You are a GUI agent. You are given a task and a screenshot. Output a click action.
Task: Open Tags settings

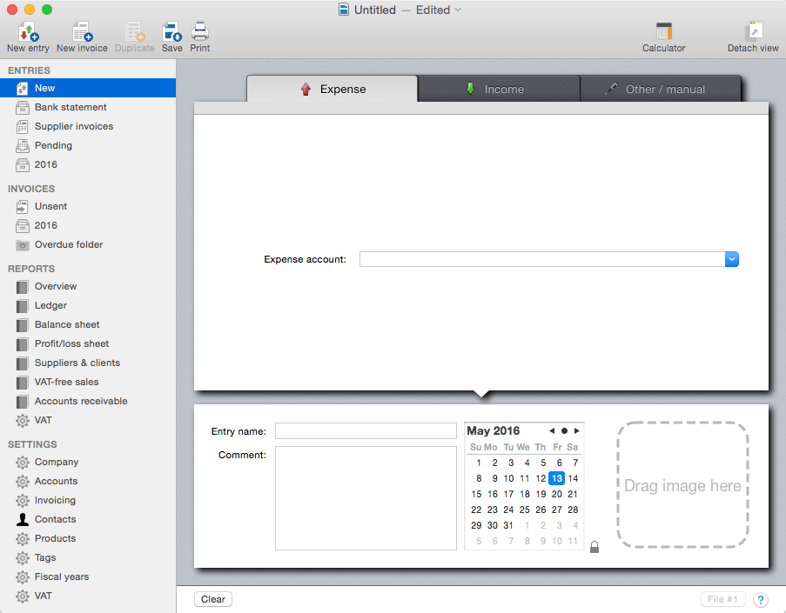pos(88,557)
